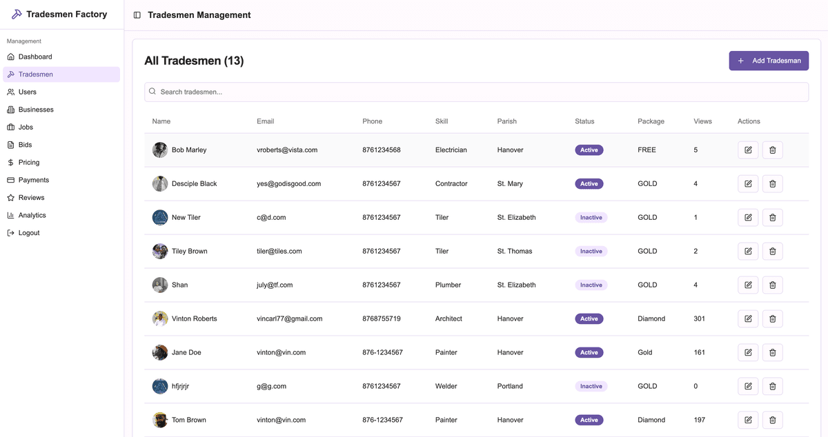Open Dashboard in the sidebar
Viewport: 828px width, 437px height.
tap(61, 57)
